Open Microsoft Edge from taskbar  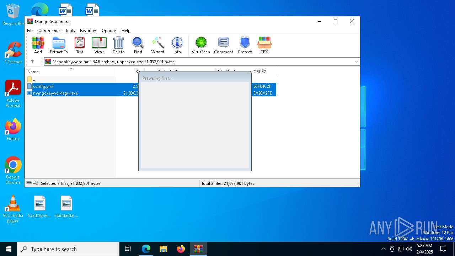click(x=146, y=249)
